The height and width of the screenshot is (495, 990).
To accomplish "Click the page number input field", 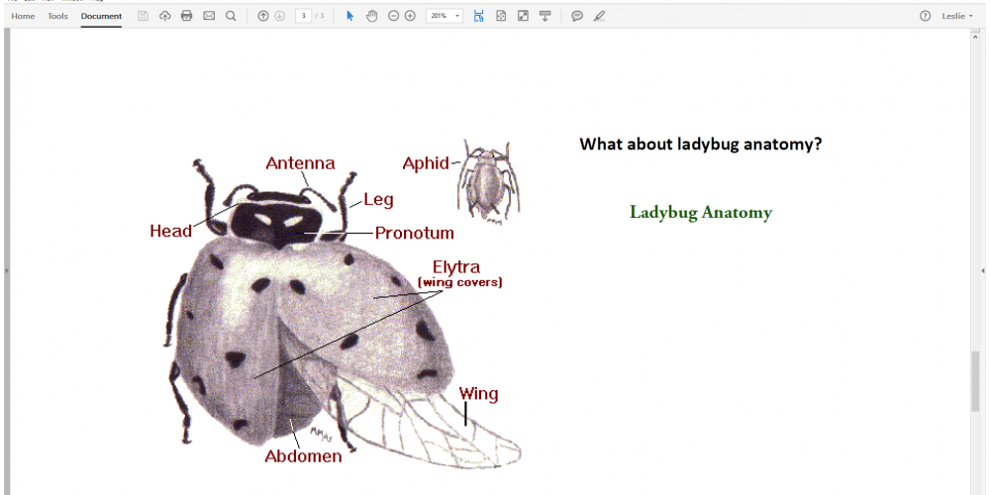I will pyautogui.click(x=303, y=16).
